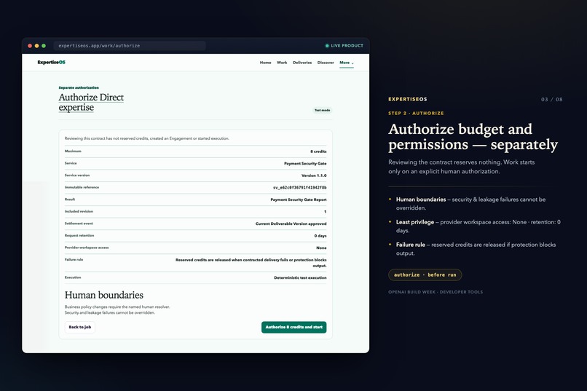Viewport: 587px width, 391px height.
Task: Select the 'Version 1.1.0' value
Action: [314, 175]
